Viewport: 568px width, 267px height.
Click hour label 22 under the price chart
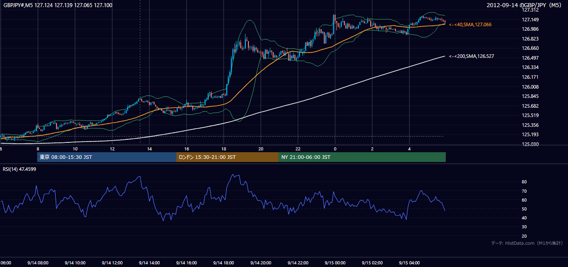coord(298,149)
